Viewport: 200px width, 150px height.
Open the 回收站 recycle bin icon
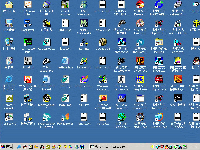[x=9, y=61]
